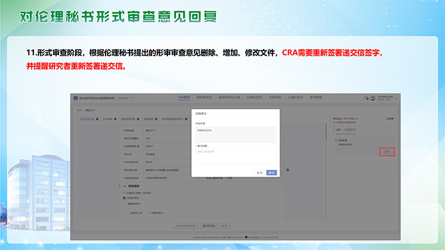This screenshot has width=445, height=250.
Task: Open the 研究者首页 nav tab
Action: (204, 97)
